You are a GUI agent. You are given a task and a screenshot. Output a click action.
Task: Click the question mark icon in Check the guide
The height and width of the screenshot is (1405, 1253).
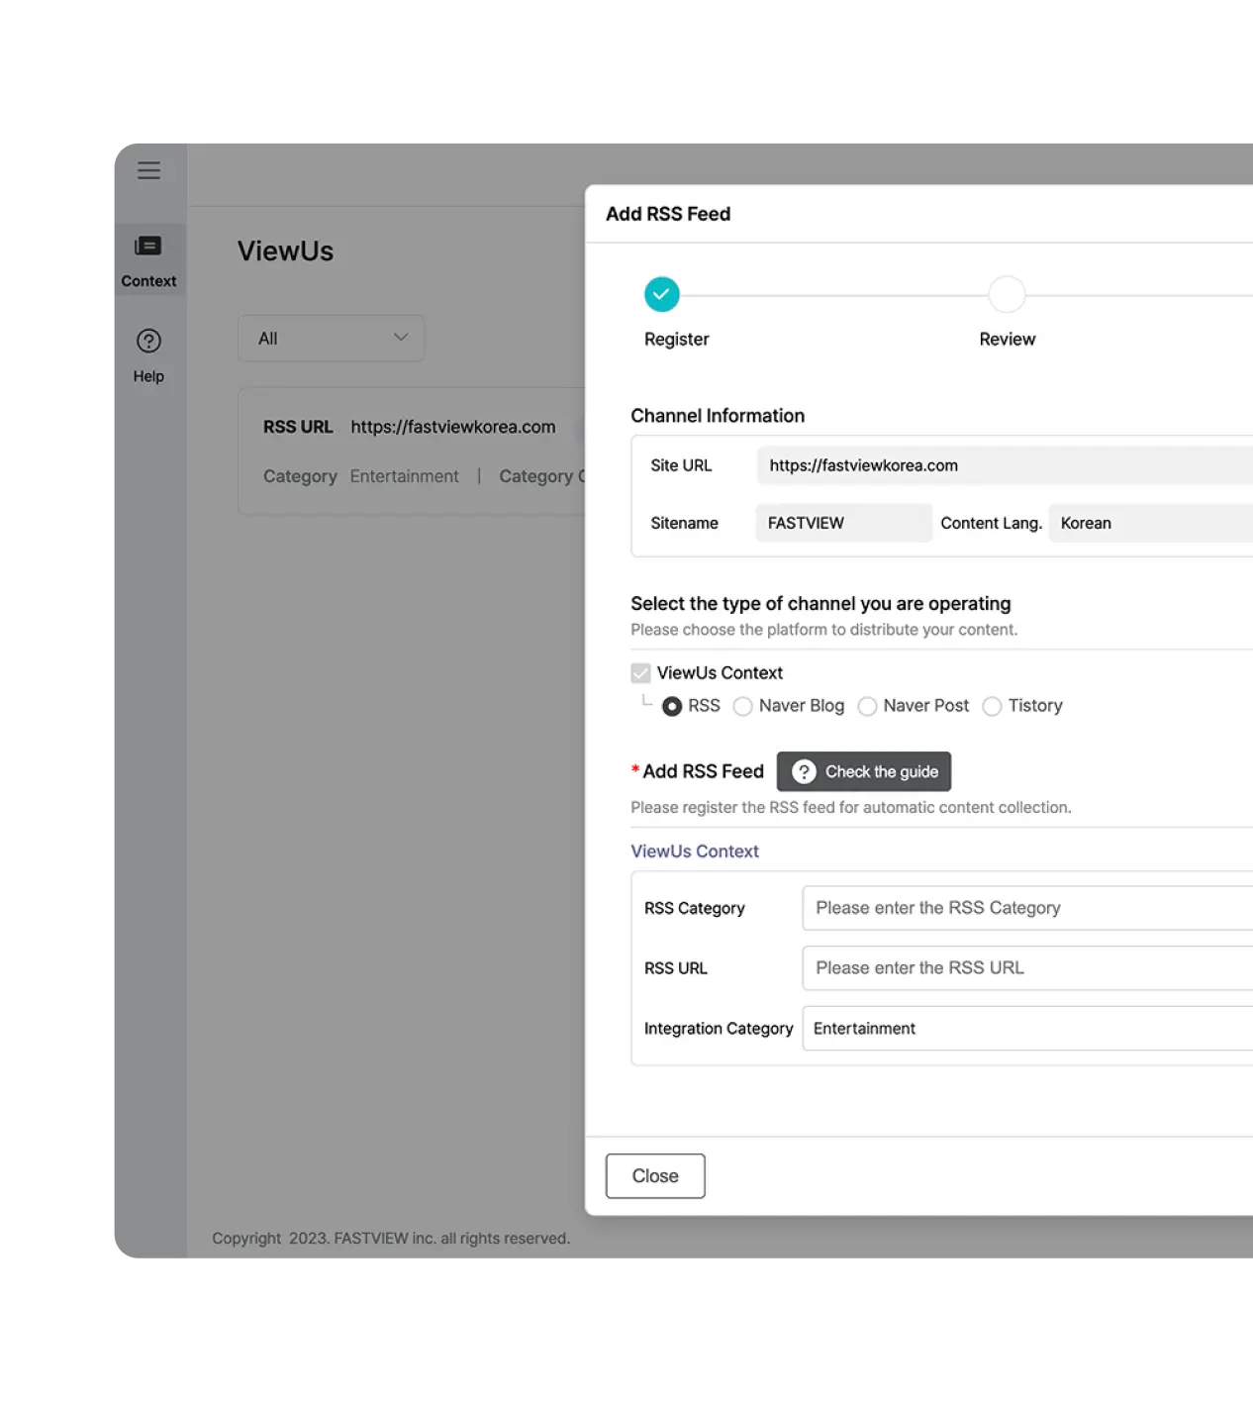coord(804,772)
